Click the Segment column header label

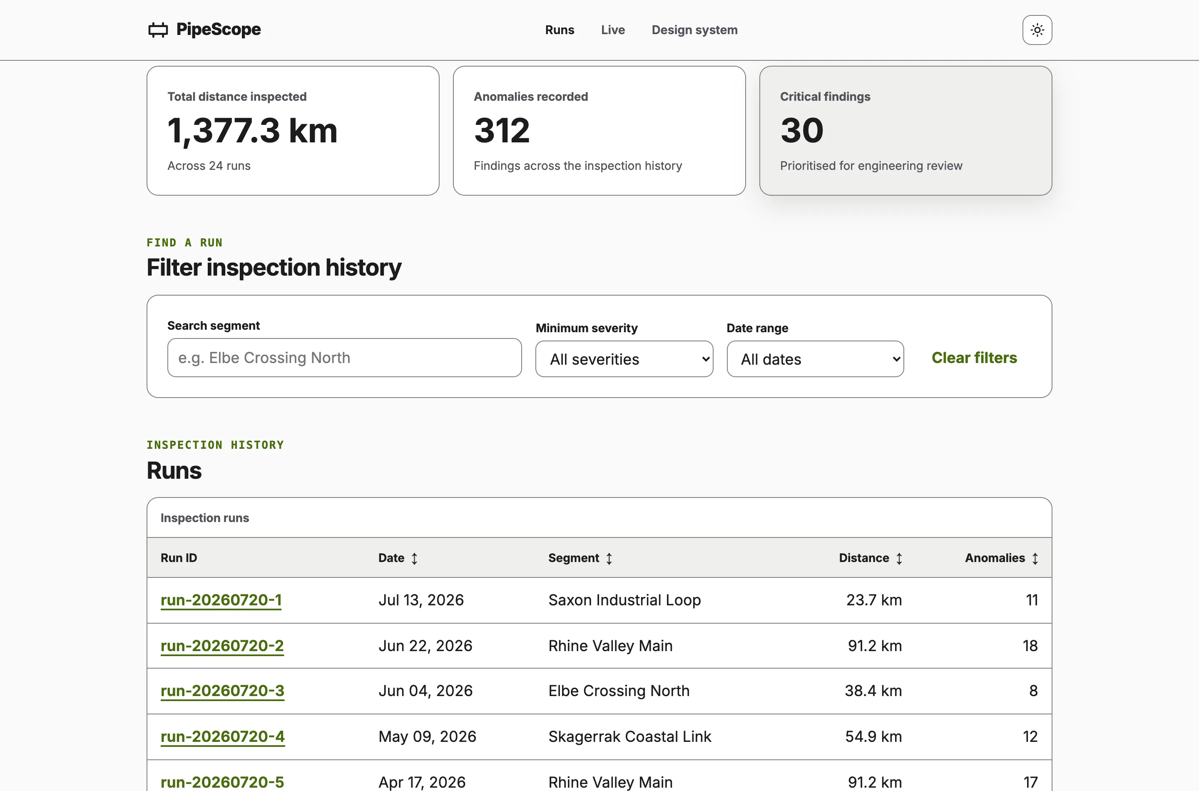click(x=574, y=558)
